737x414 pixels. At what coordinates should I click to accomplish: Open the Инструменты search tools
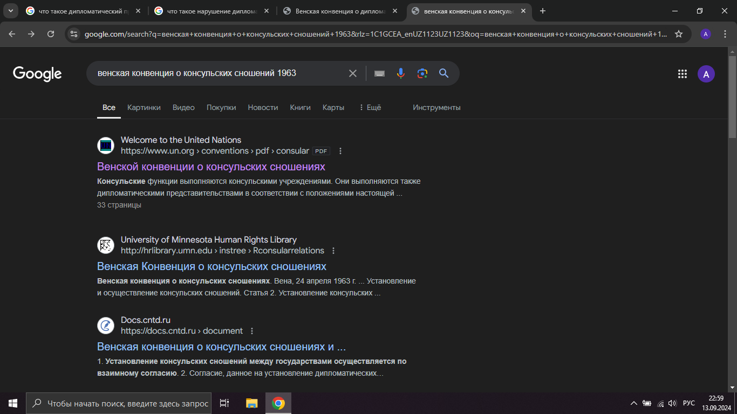[436, 107]
